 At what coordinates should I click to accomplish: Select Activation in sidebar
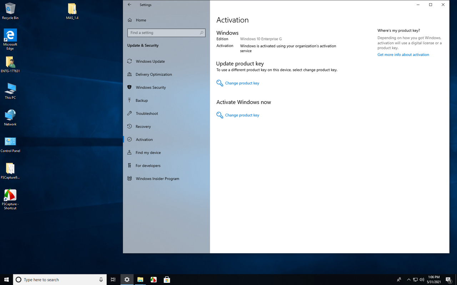point(166,140)
